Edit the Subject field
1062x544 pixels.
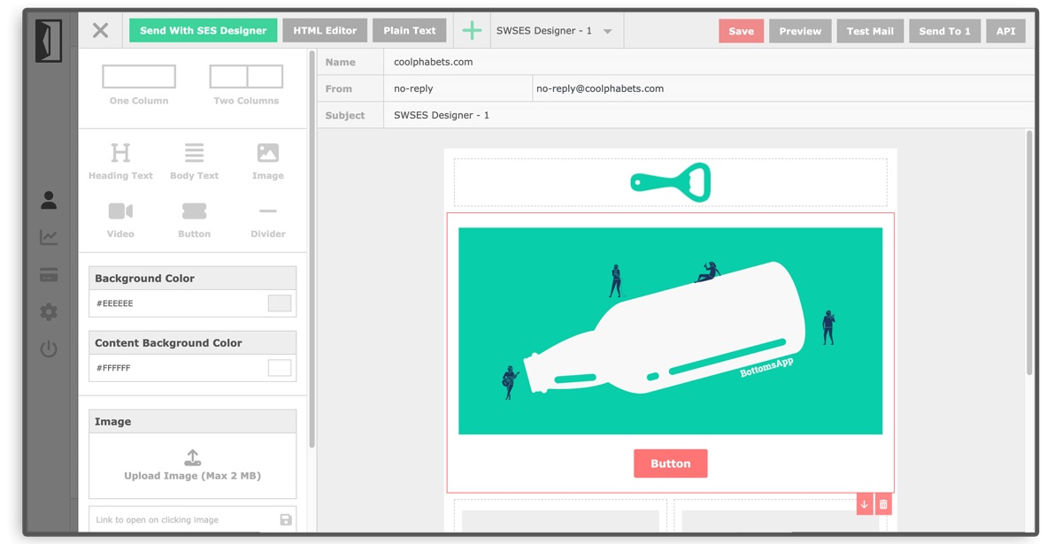pos(709,115)
